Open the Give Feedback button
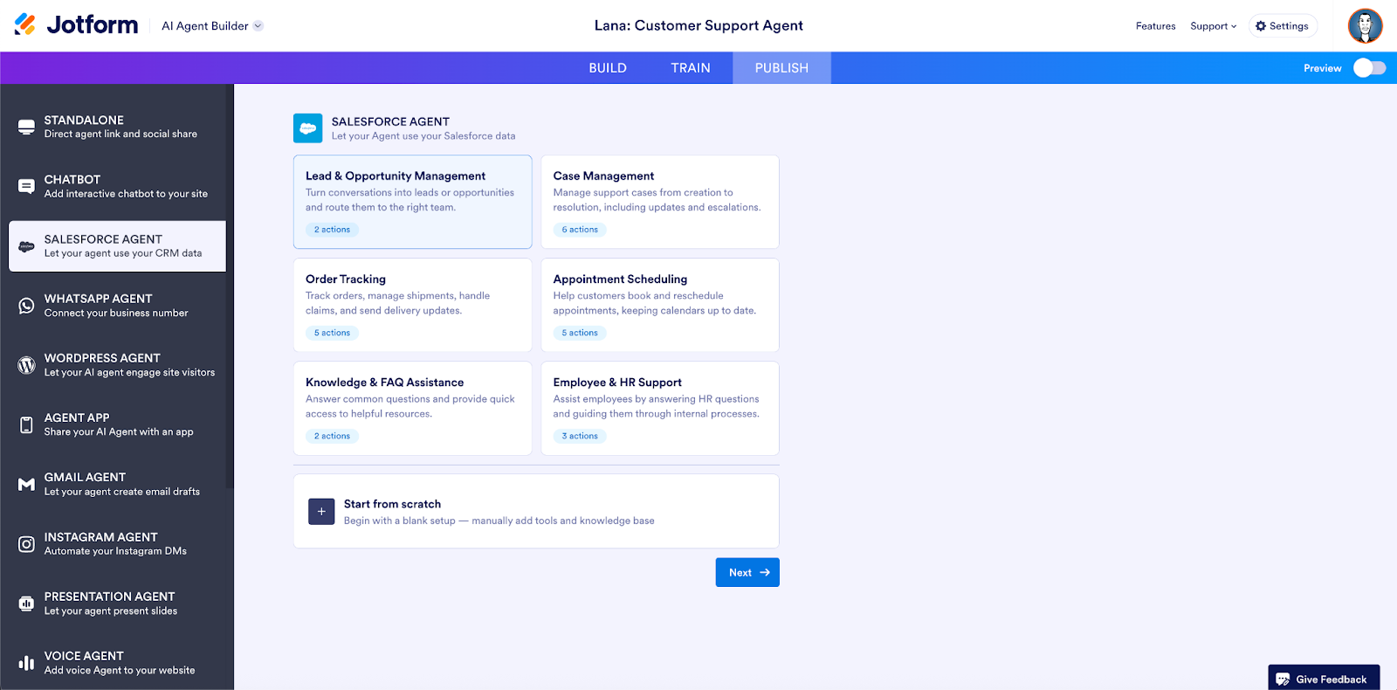Viewport: 1397px width, 690px height. [1323, 679]
